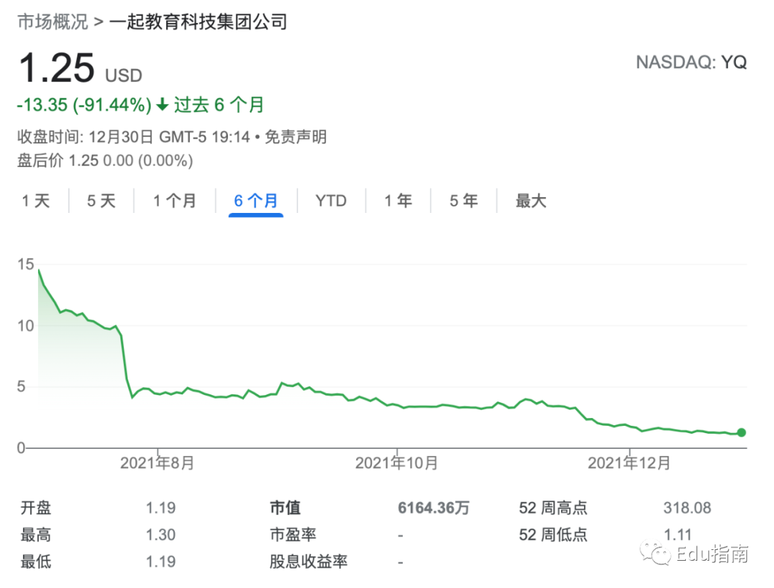This screenshot has height=588, width=774.
Task: Click the 2021年10月 axis marker
Action: tap(397, 463)
